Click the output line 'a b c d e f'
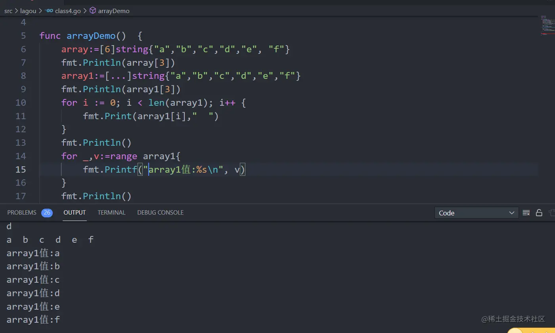Image resolution: width=555 pixels, height=333 pixels. click(x=50, y=240)
